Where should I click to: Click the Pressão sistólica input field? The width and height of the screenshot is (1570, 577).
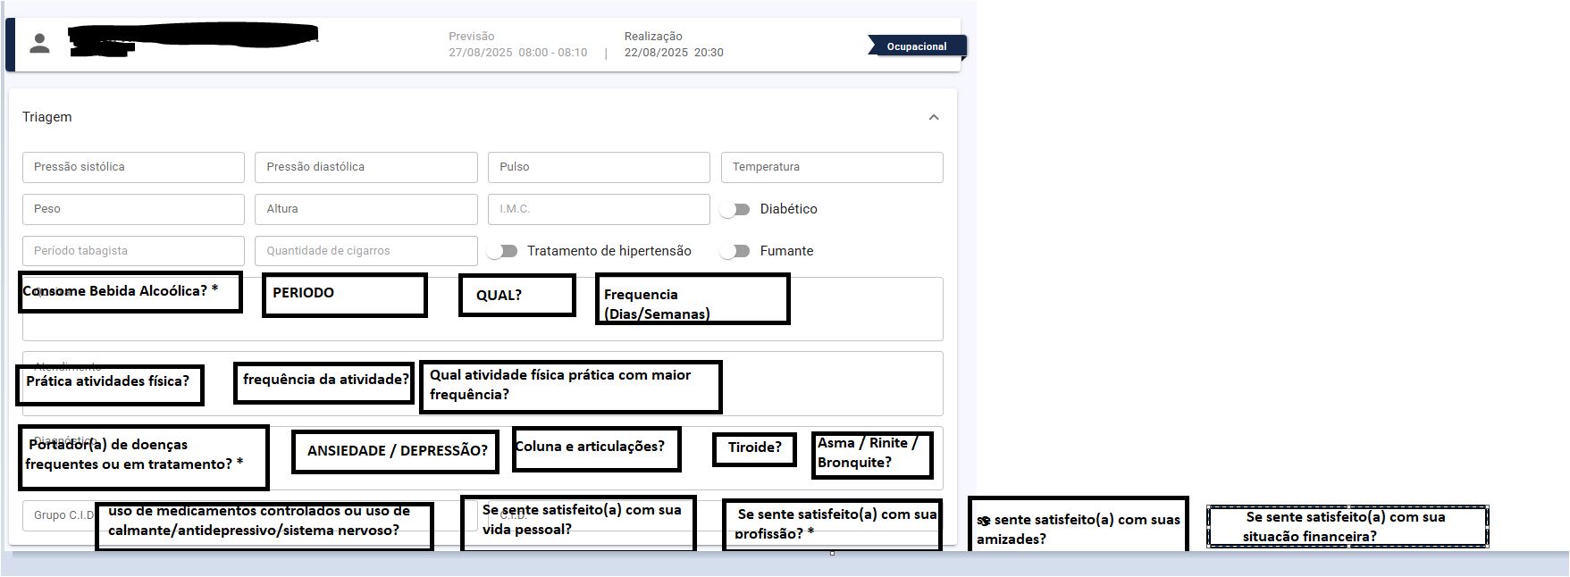click(x=133, y=167)
